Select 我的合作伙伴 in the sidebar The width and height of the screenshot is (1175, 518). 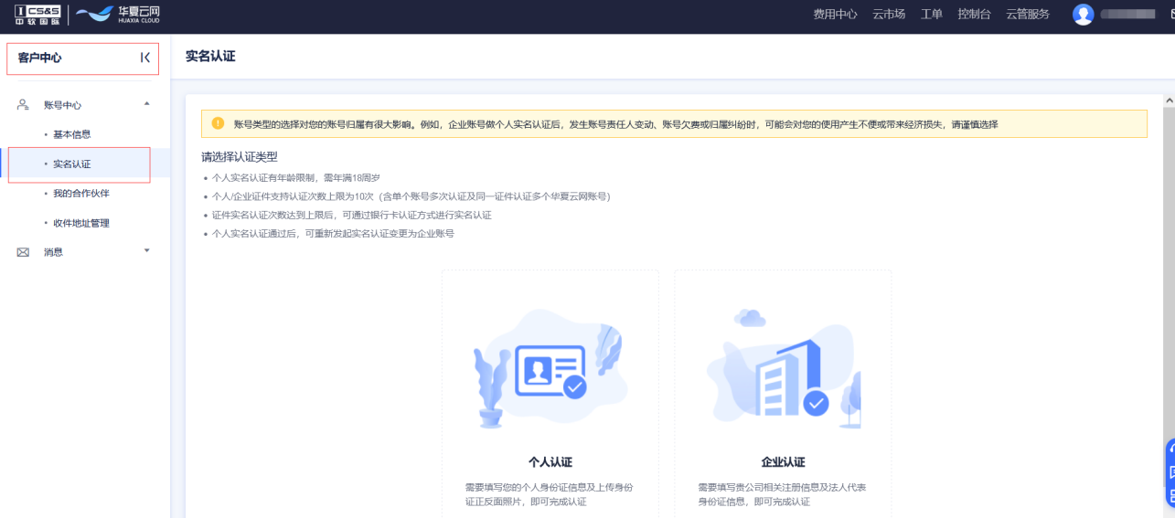(80, 194)
